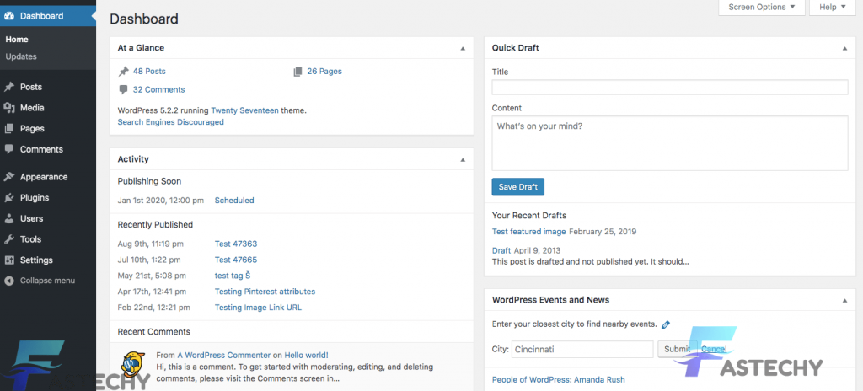Open the Scheduled post link
863x391 pixels.
click(234, 201)
